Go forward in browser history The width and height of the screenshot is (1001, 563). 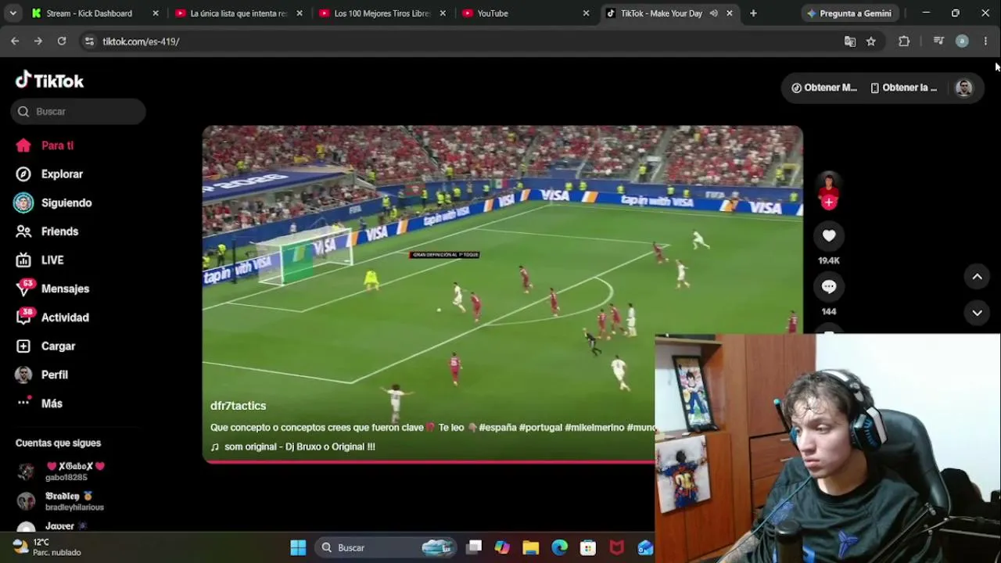[x=38, y=41]
